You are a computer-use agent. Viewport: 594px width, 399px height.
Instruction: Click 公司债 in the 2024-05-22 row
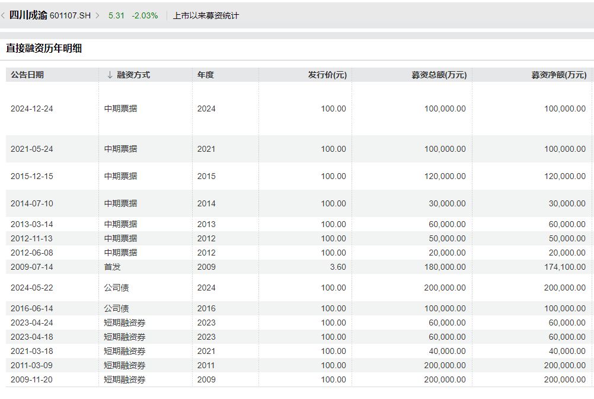click(x=116, y=288)
